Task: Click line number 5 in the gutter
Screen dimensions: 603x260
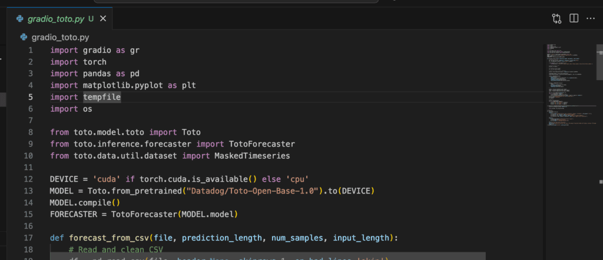Action: pos(31,97)
